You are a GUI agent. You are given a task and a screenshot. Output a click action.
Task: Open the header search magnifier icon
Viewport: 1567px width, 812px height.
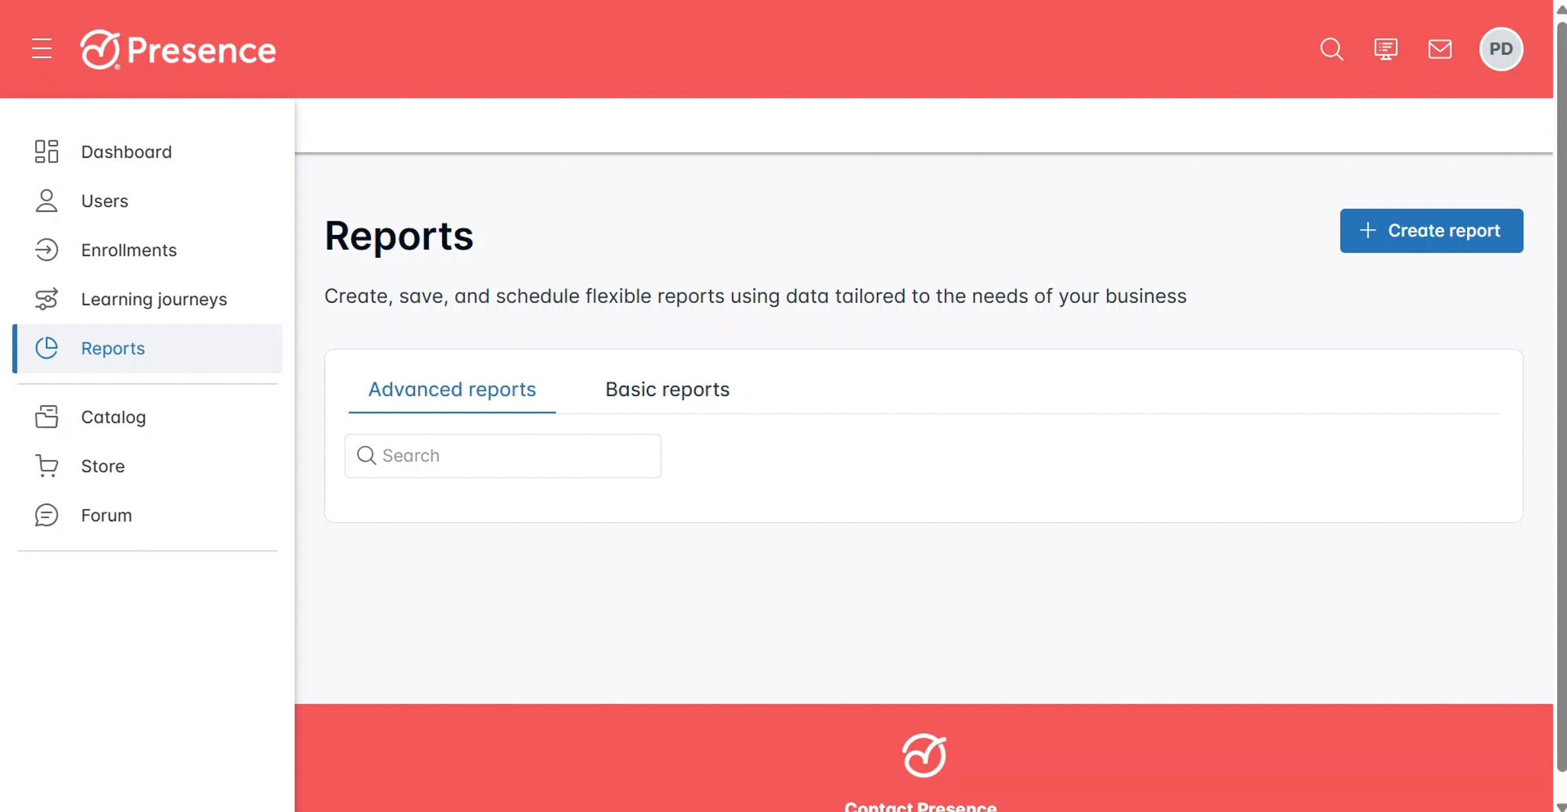(x=1331, y=49)
